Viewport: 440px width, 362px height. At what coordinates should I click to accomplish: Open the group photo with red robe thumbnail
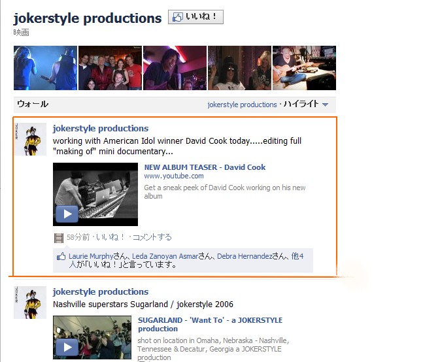coord(110,68)
